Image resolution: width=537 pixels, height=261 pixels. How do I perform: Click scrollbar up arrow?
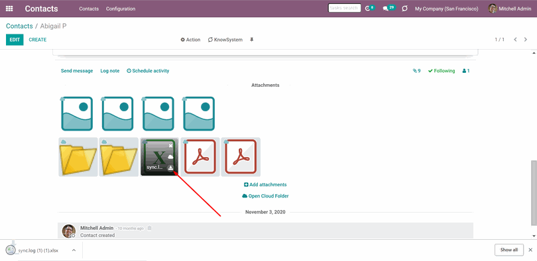[534, 53]
